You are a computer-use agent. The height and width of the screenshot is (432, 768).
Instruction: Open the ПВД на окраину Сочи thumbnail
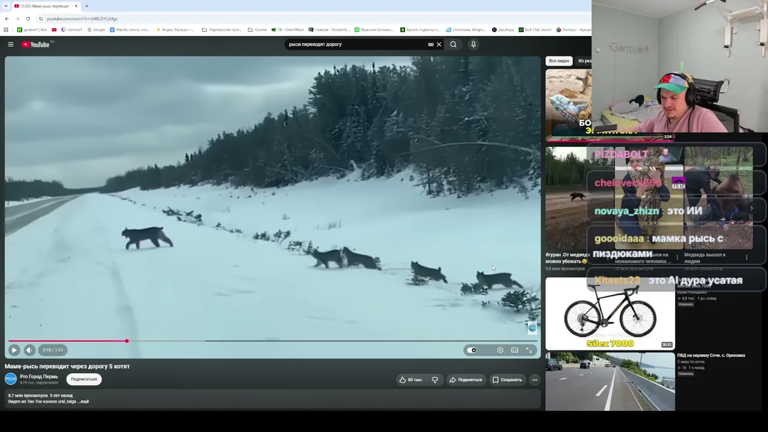pyautogui.click(x=610, y=382)
